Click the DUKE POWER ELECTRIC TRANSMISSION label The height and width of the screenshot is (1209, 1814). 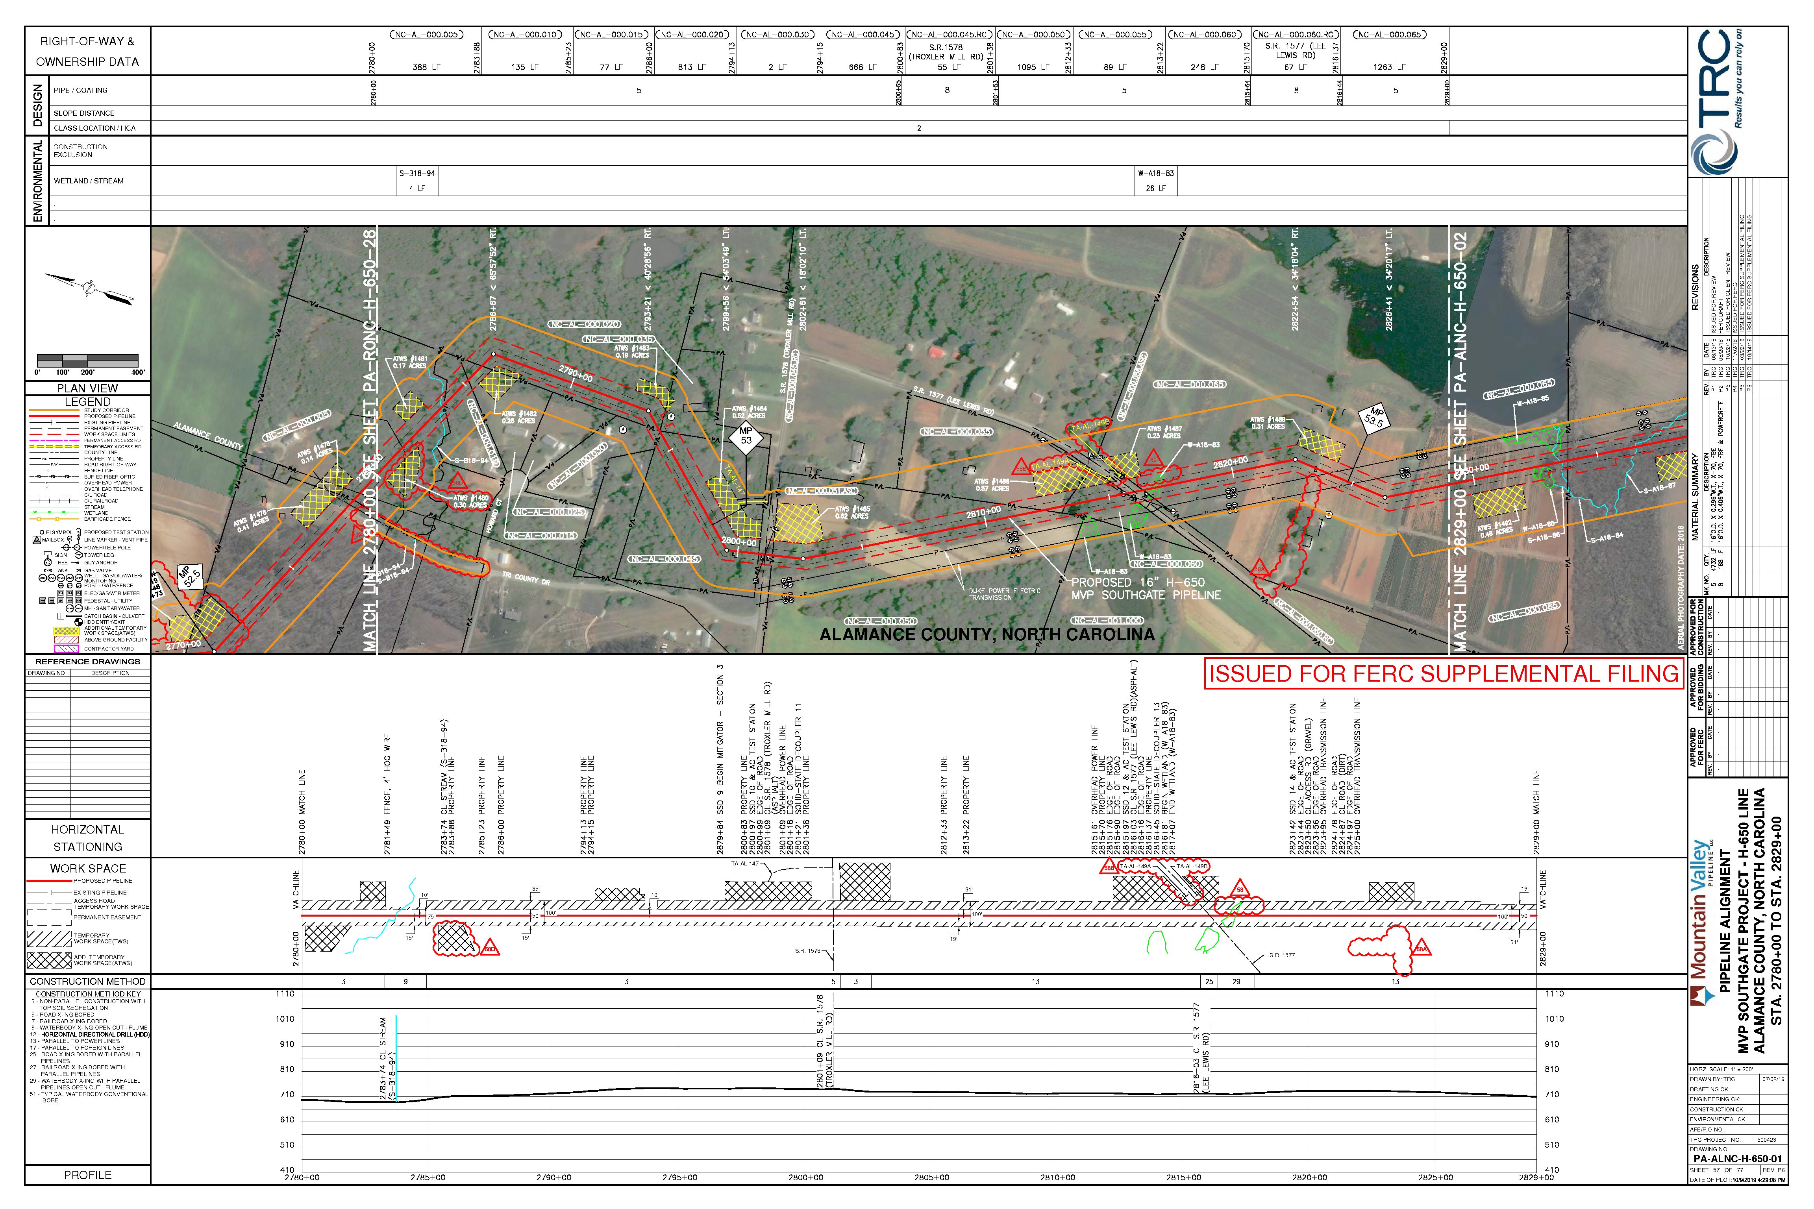click(1004, 594)
